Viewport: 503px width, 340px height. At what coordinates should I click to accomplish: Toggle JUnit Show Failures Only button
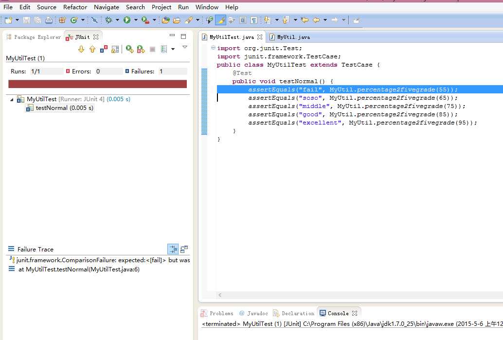tap(104, 49)
